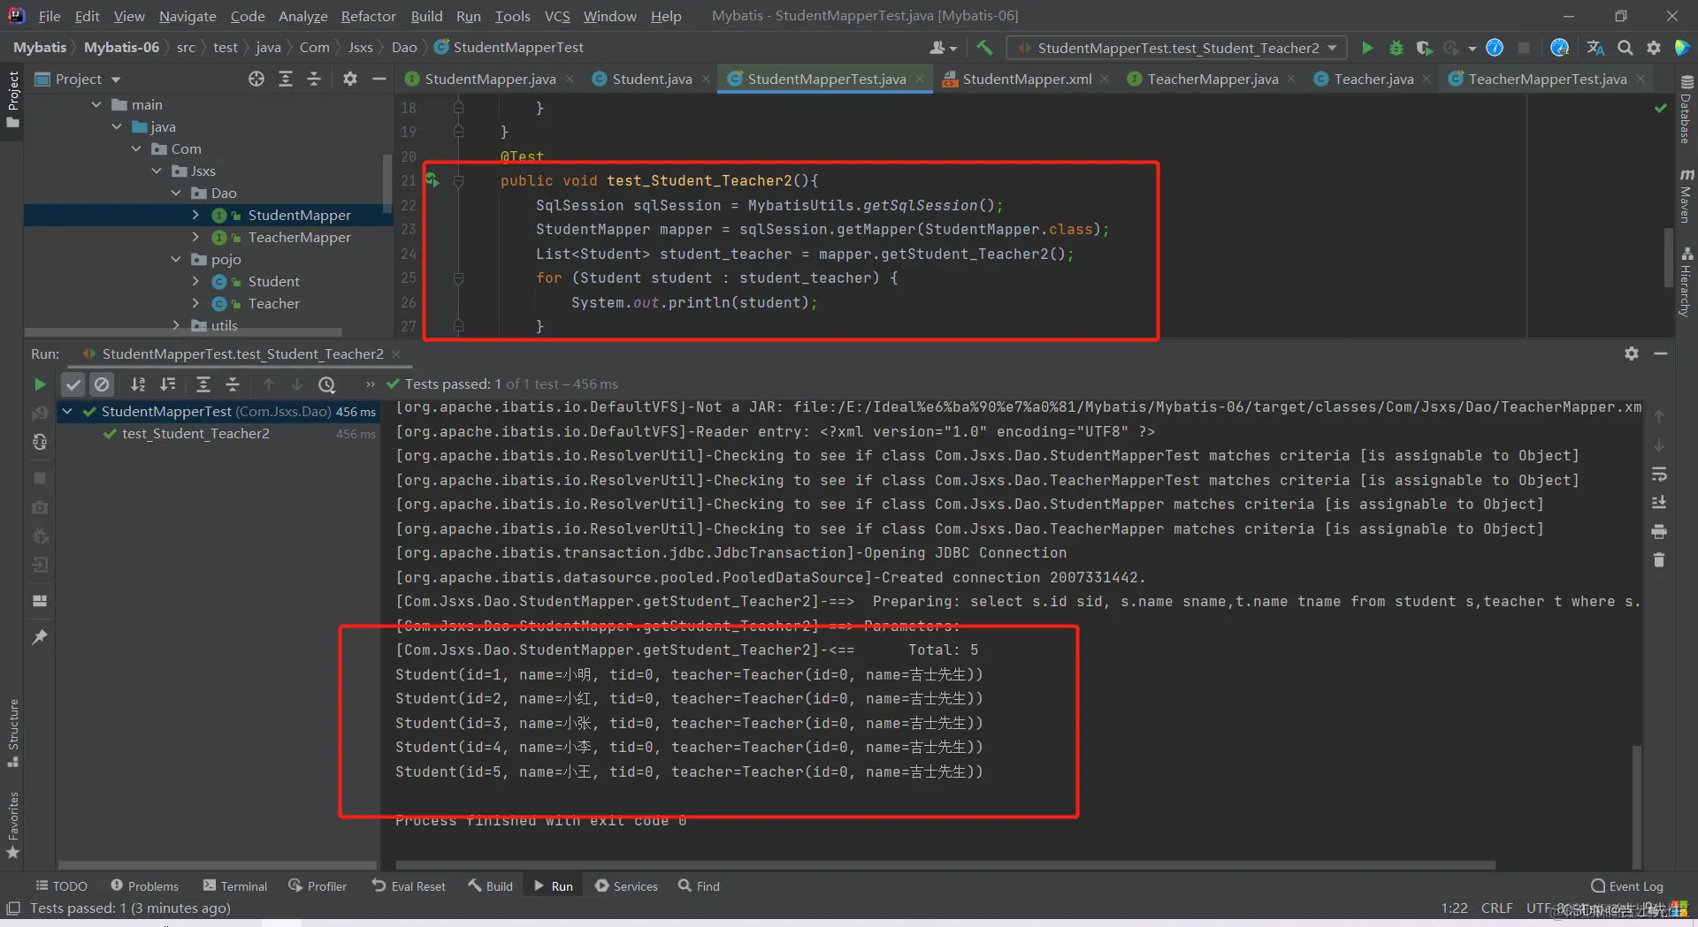
Task: Open the Database side panel
Action: 1686,110
